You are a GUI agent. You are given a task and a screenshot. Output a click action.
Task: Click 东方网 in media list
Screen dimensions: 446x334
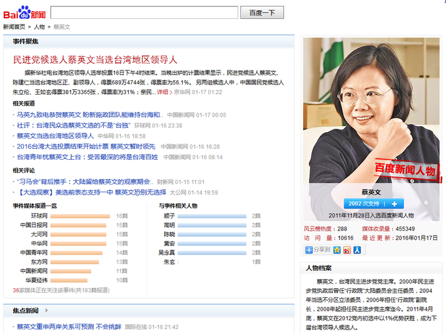click(39, 262)
